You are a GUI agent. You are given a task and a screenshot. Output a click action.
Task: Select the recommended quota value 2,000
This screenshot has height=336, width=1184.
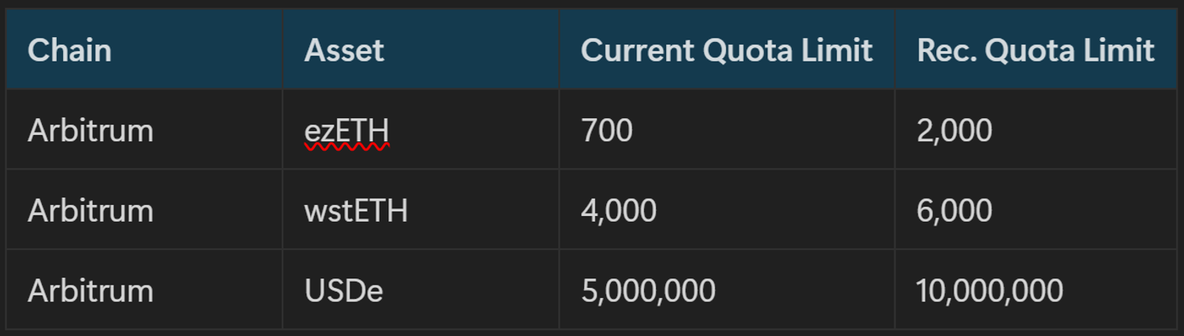(x=954, y=130)
